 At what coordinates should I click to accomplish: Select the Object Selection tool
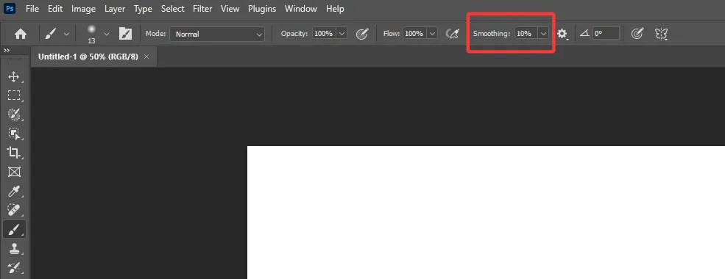coord(14,134)
